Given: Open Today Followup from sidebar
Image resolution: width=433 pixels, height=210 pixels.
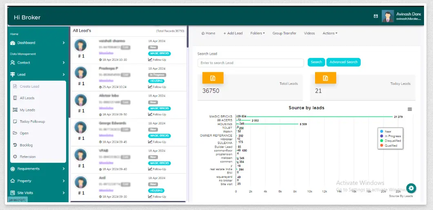Looking at the screenshot, I should coord(32,122).
